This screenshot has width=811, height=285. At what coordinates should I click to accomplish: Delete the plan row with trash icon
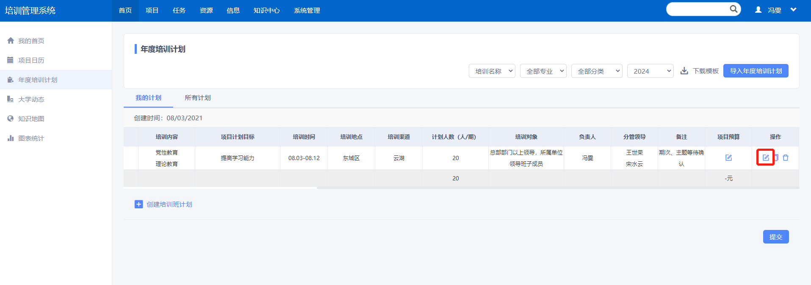click(x=786, y=158)
